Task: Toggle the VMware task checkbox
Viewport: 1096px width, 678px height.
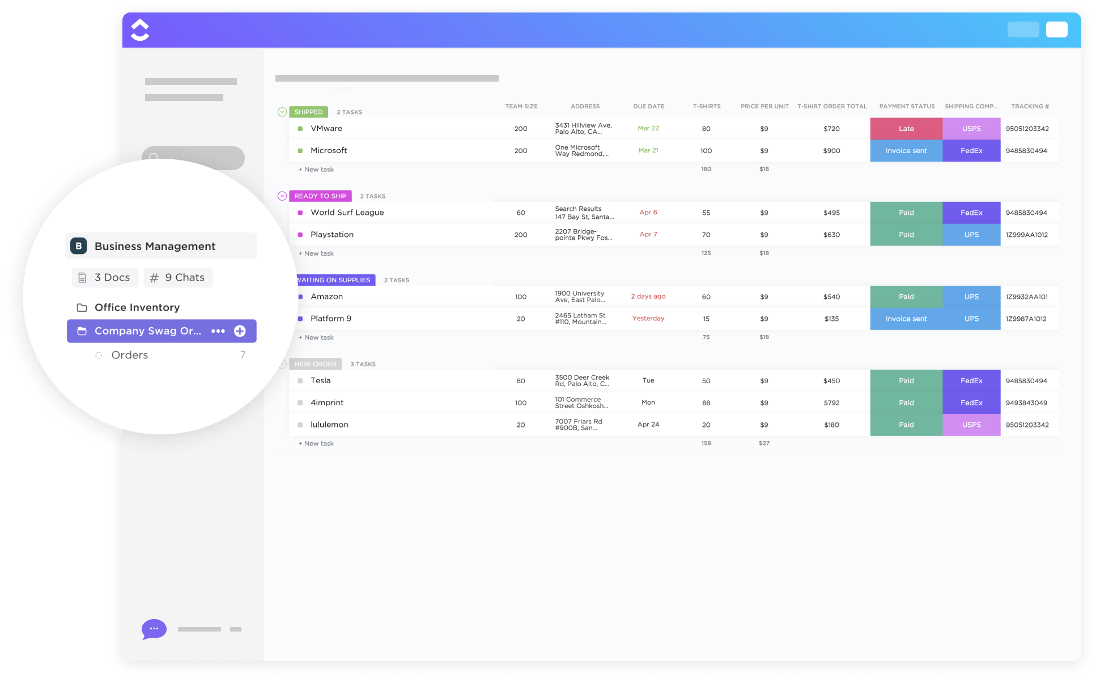Action: point(300,128)
